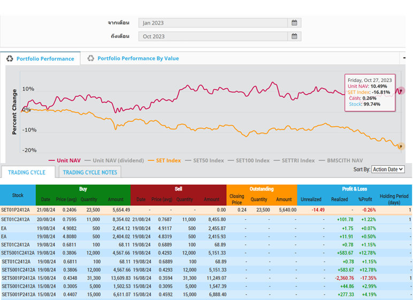Select SET5001P2412A row bought 15/08/24 at 0.4348

coord(206,278)
